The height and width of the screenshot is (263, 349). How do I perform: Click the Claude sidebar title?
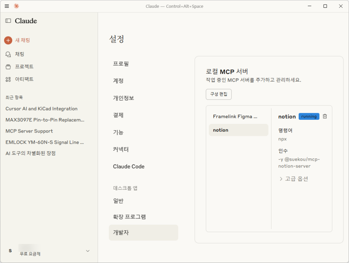point(26,21)
